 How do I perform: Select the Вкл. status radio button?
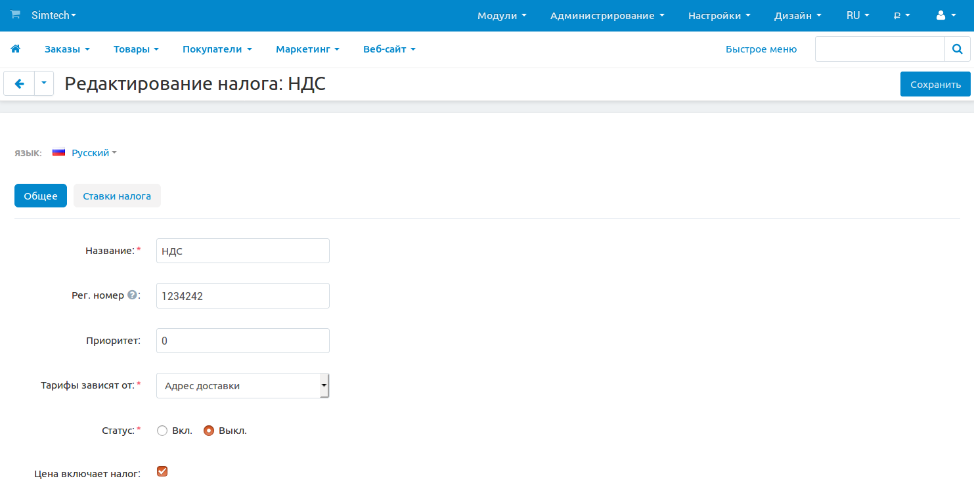tap(162, 431)
